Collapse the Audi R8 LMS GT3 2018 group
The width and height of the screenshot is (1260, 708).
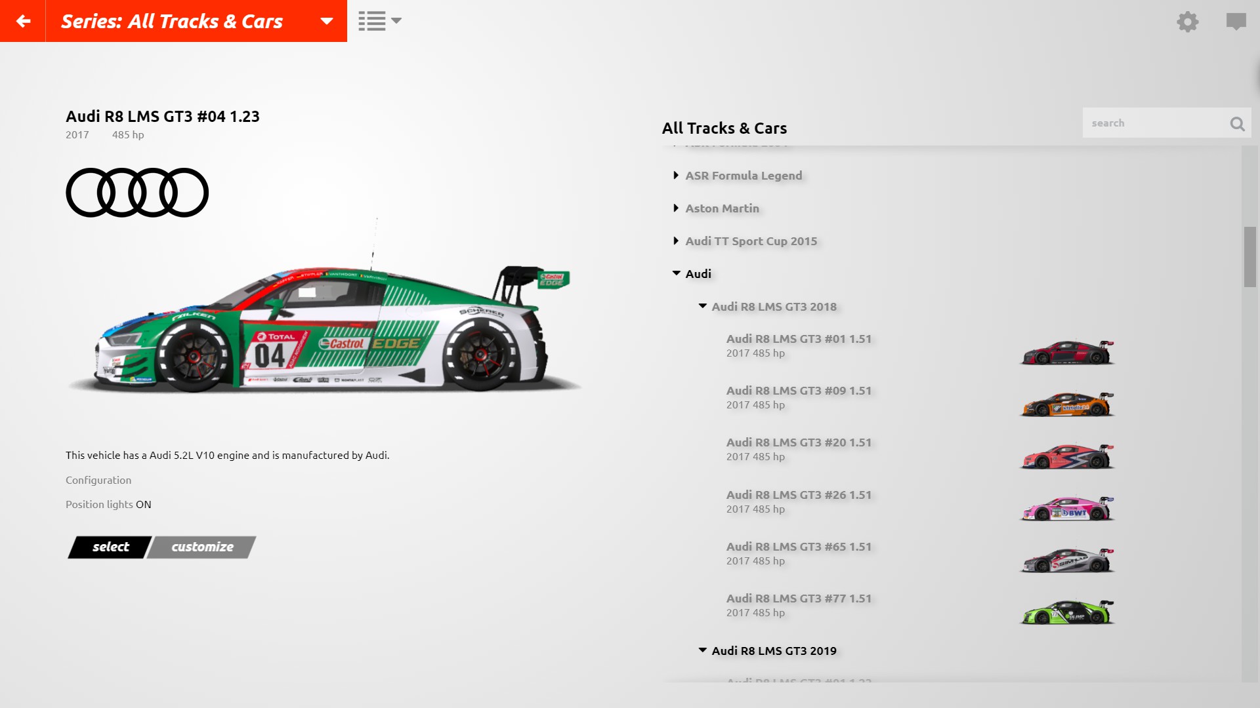pos(767,307)
